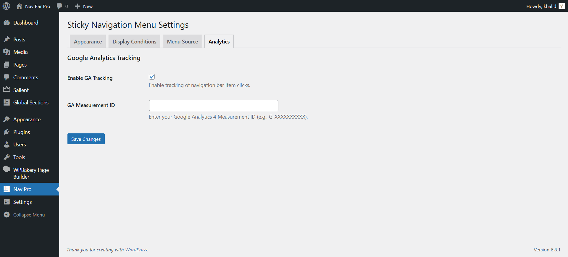This screenshot has height=257, width=568.
Task: Click the plus icon for New
Action: tap(77, 6)
